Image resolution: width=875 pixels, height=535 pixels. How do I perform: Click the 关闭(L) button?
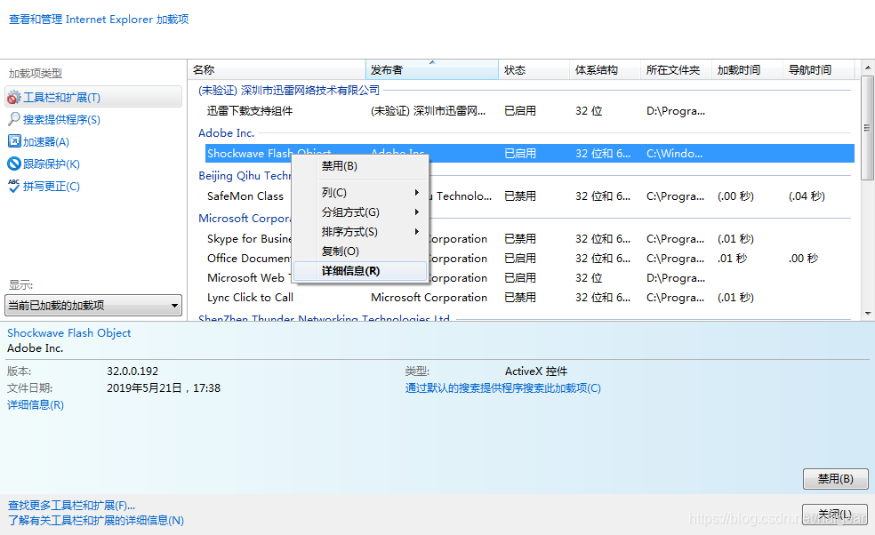click(x=834, y=514)
